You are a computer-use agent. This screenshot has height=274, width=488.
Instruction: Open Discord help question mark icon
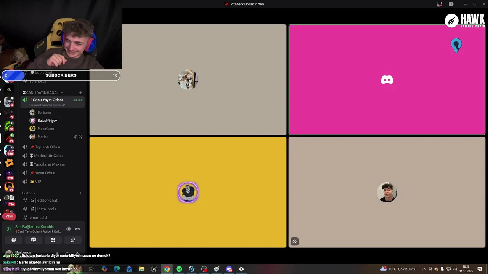451,4
